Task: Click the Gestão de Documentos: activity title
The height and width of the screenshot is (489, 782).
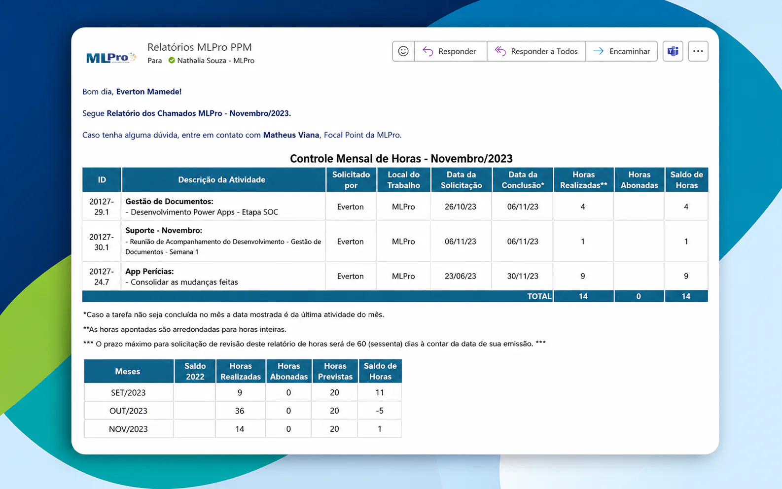Action: pyautogui.click(x=169, y=202)
